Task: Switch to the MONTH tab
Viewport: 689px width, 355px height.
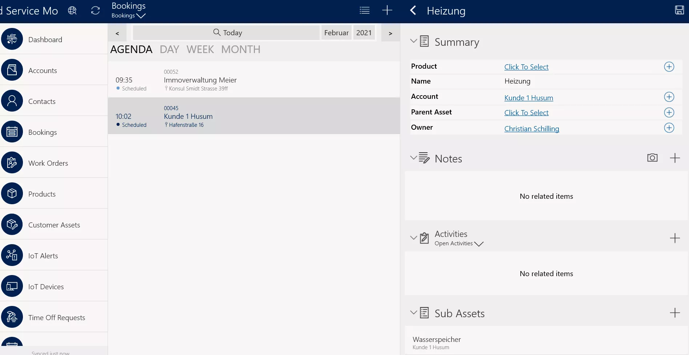Action: (x=241, y=49)
